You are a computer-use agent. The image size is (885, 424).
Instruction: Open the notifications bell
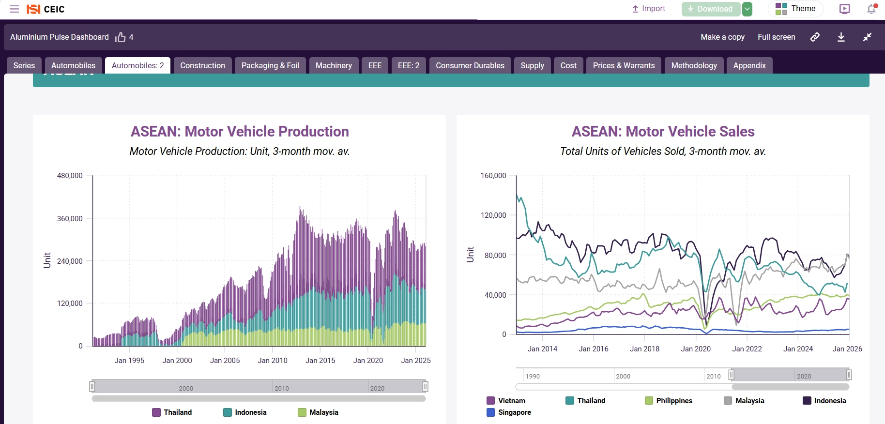(871, 9)
